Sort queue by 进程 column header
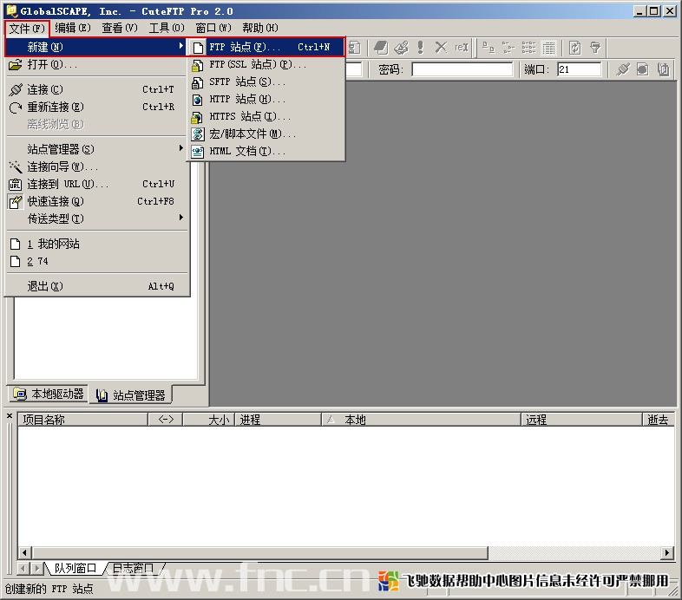This screenshot has height=600, width=682. [278, 420]
